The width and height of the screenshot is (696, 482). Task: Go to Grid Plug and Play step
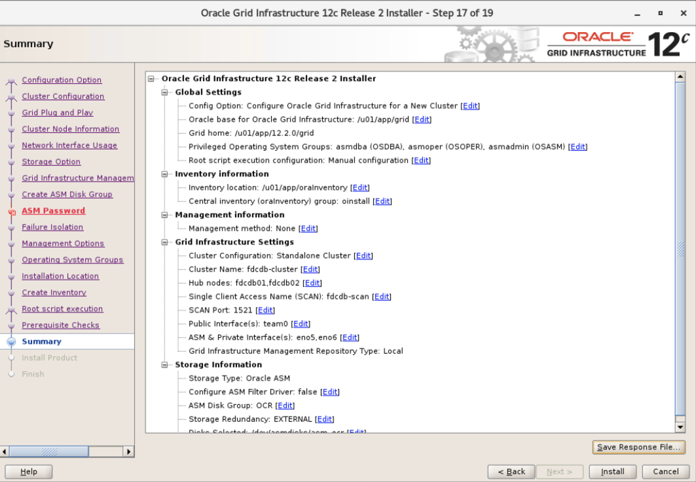click(x=58, y=113)
